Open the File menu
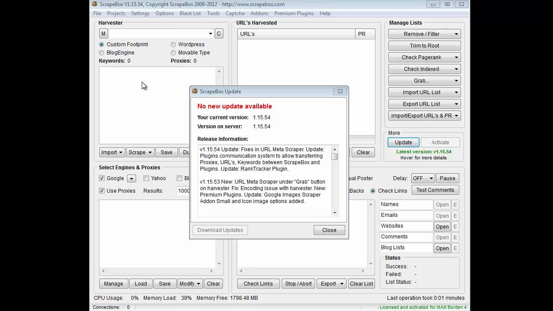Image resolution: width=553 pixels, height=311 pixels. (97, 13)
